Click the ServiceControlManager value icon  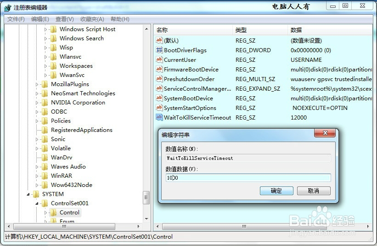pos(159,88)
